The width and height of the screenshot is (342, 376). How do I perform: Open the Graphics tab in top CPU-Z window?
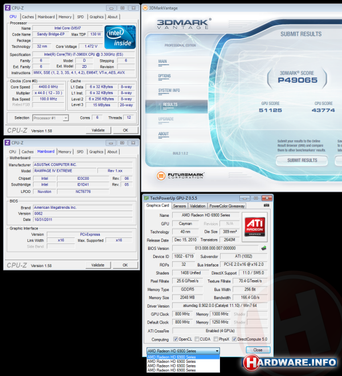coord(96,17)
